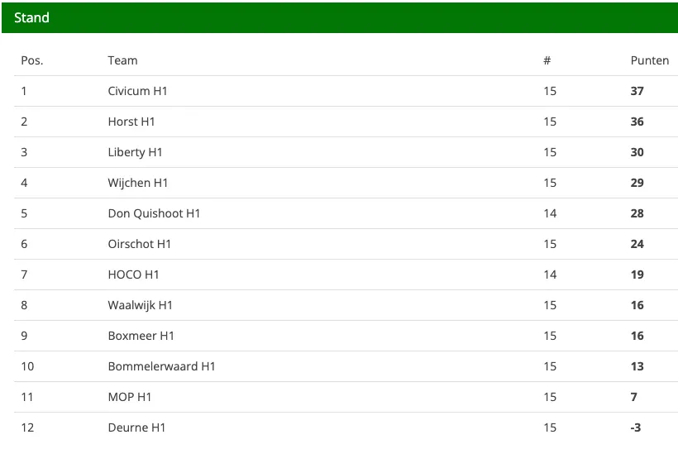The image size is (678, 449).
Task: Click Deurne H1's -3 points value
Action: point(635,428)
